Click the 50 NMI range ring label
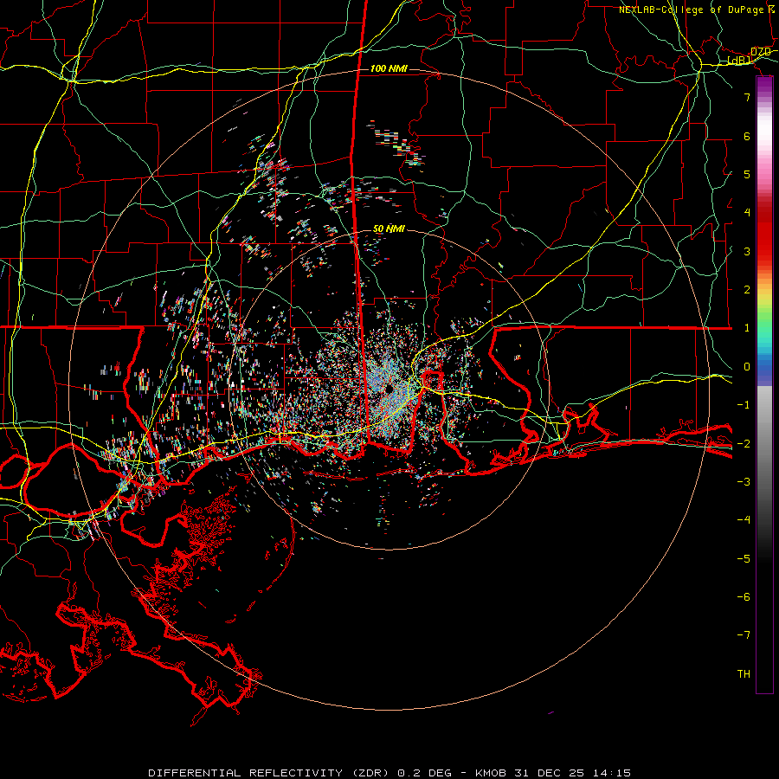The width and height of the screenshot is (779, 779). [389, 229]
